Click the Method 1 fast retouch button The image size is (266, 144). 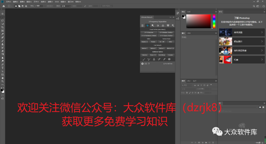pos(144,48)
